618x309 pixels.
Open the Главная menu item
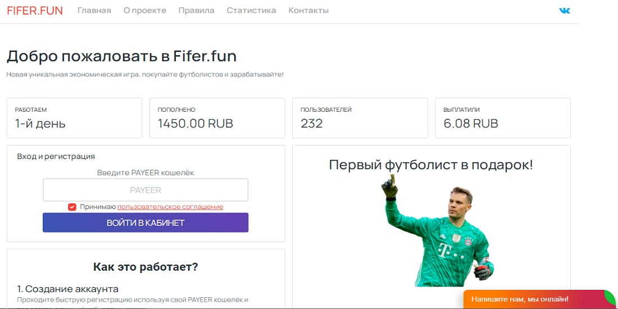point(94,11)
